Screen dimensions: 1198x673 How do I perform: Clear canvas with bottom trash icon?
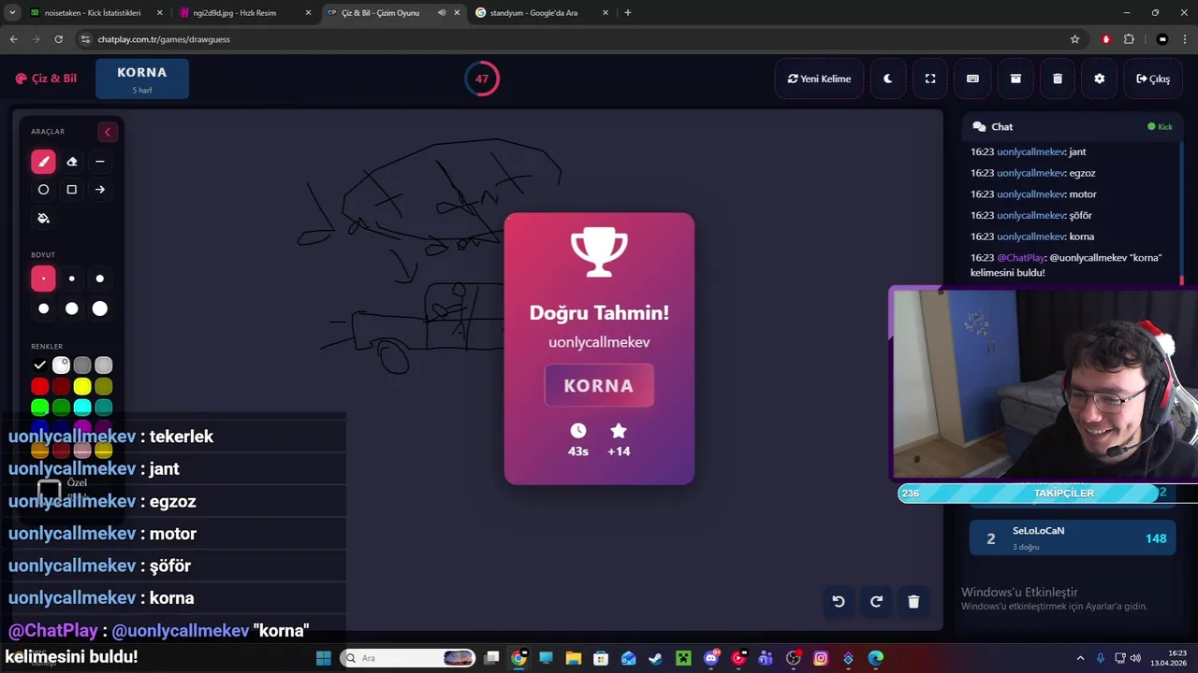913,601
